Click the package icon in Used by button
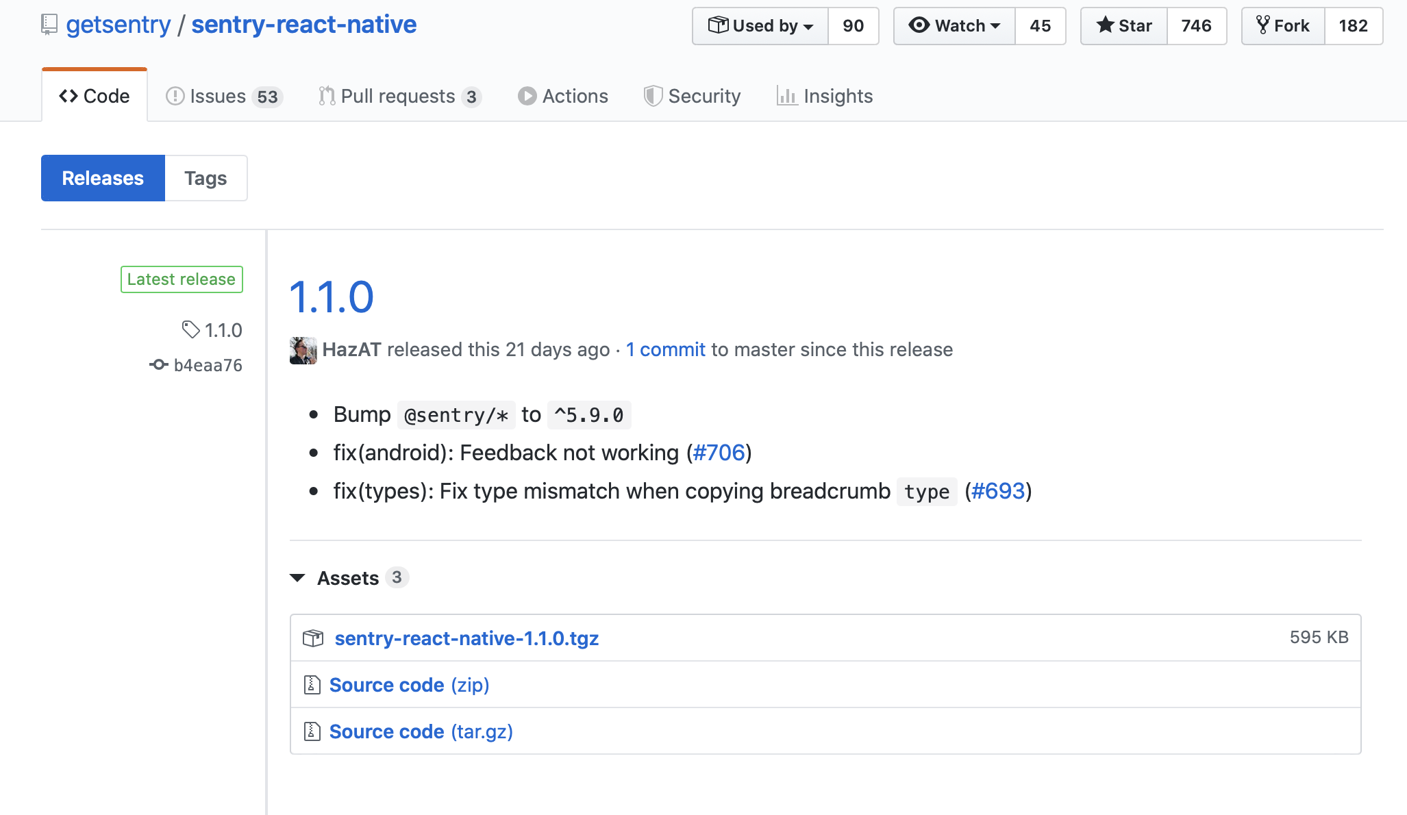 (719, 25)
